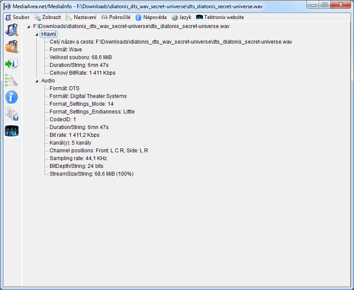
Task: Click the Tektronix waveform sidebar icon
Action: [x=12, y=131]
